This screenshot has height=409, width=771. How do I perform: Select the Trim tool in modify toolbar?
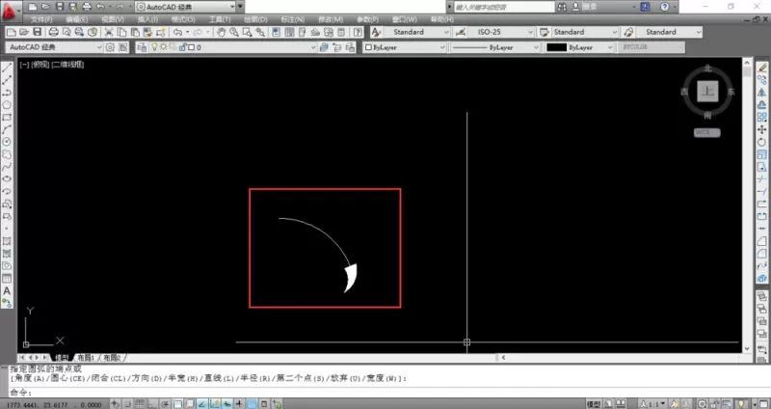point(761,179)
